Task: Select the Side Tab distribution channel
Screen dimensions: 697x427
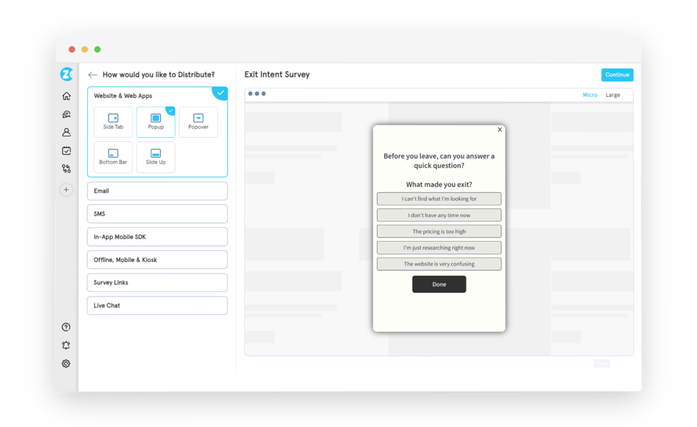Action: click(113, 122)
